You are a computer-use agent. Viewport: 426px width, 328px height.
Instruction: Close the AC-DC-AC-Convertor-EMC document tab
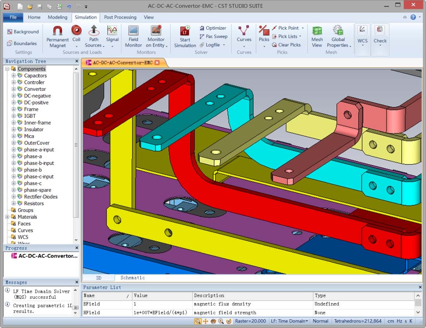point(157,63)
